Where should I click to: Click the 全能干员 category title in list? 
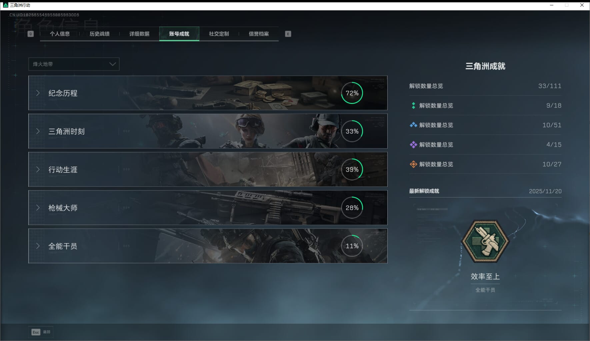point(63,246)
